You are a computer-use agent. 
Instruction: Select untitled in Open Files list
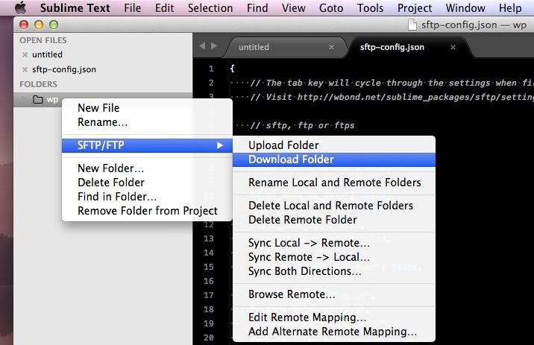click(47, 54)
